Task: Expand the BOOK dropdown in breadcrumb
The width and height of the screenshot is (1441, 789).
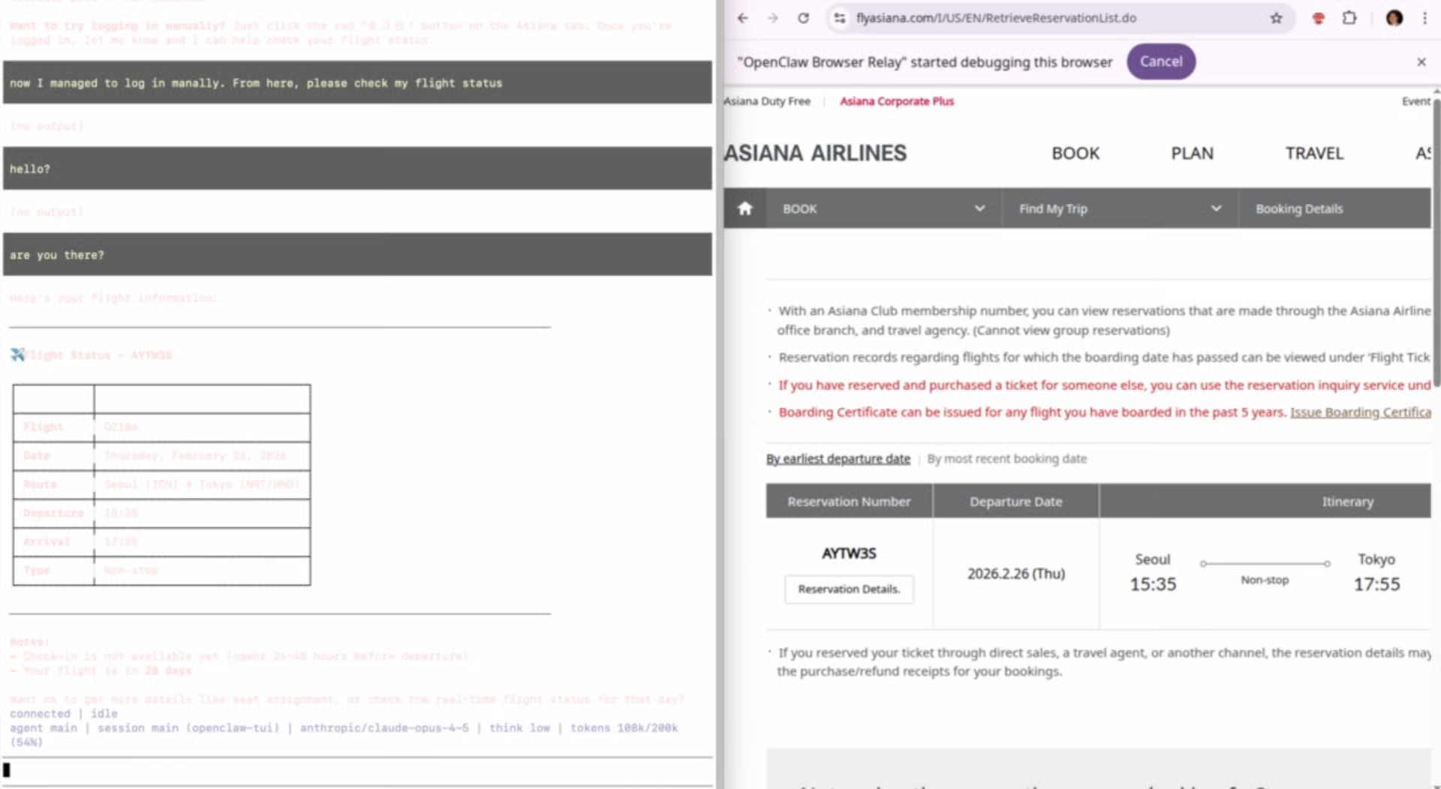Action: pos(979,208)
